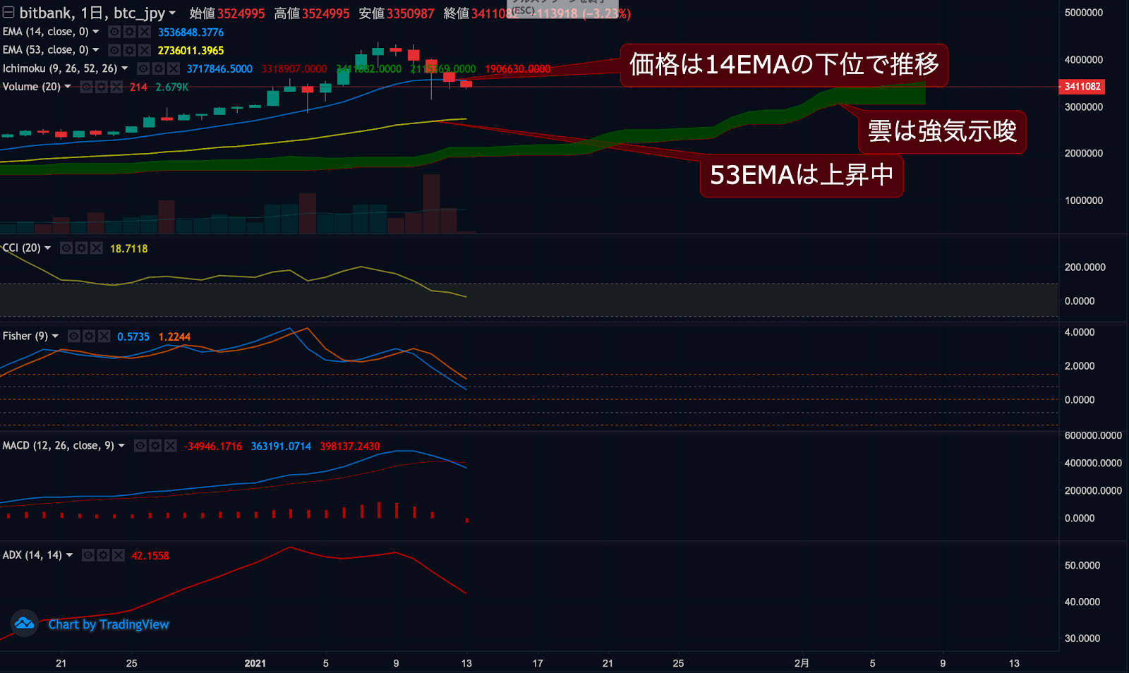
Task: Open the Chart by TradingView link
Action: click(109, 624)
